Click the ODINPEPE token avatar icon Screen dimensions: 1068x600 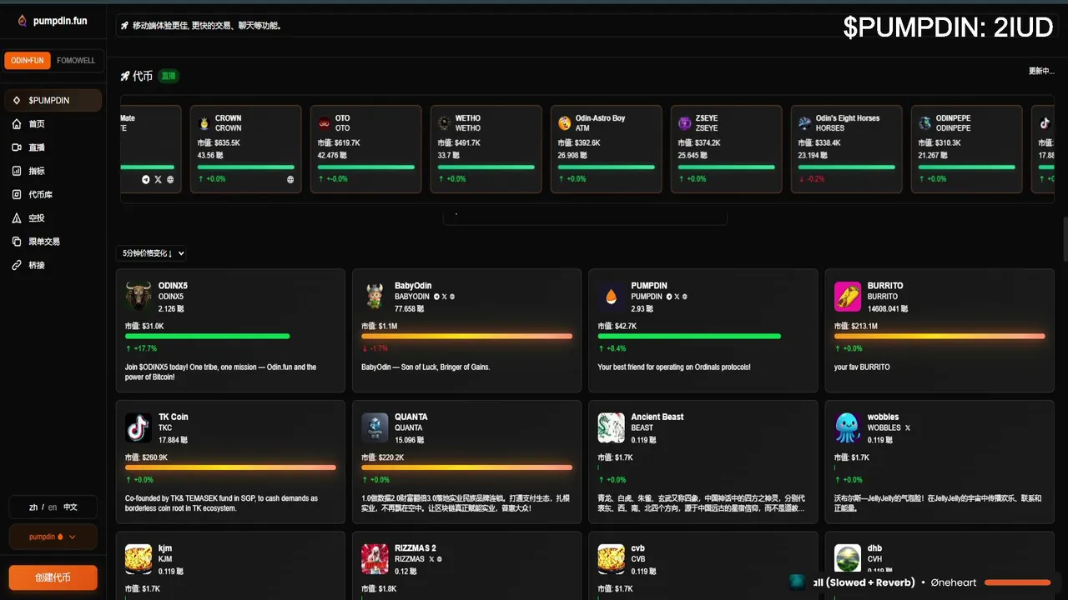tap(924, 123)
